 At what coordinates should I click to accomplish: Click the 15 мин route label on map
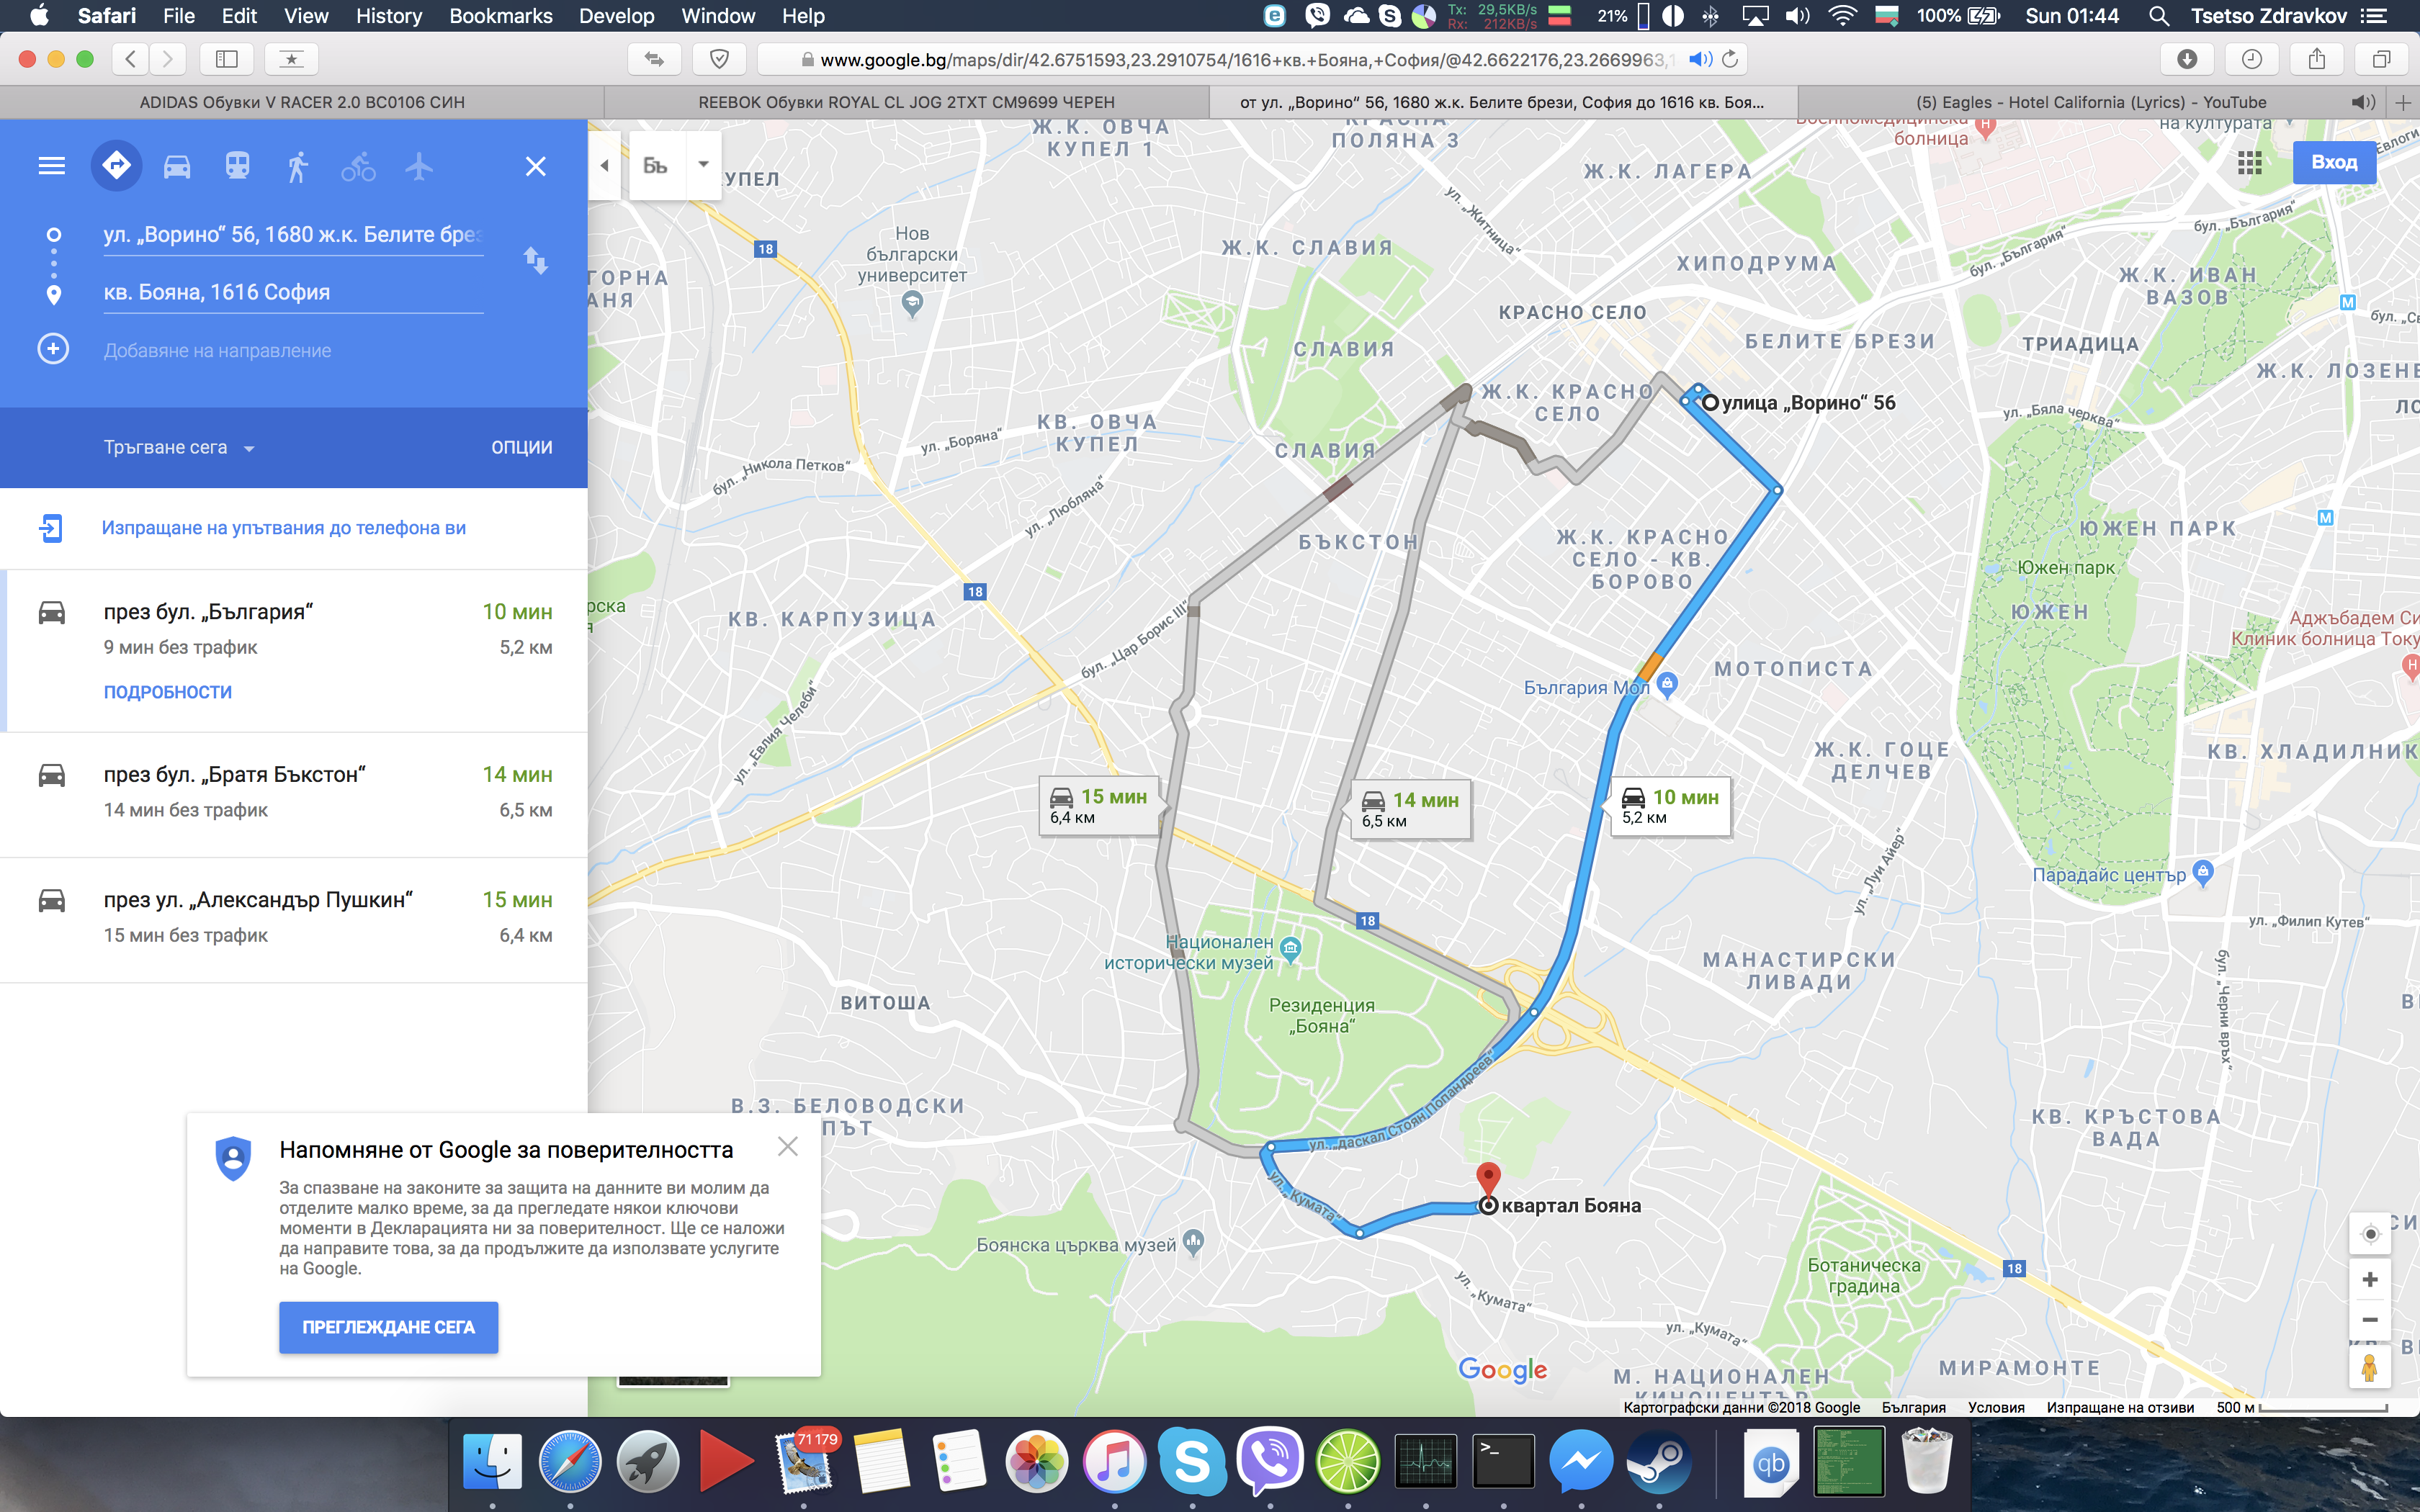click(x=1099, y=805)
